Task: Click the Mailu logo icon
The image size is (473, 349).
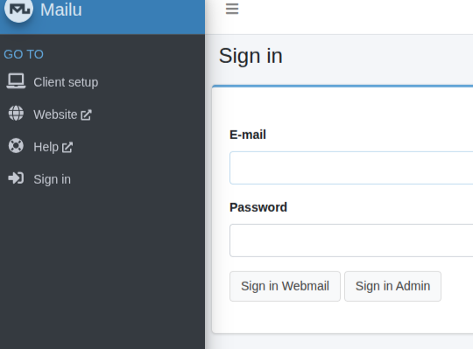Action: (18, 9)
